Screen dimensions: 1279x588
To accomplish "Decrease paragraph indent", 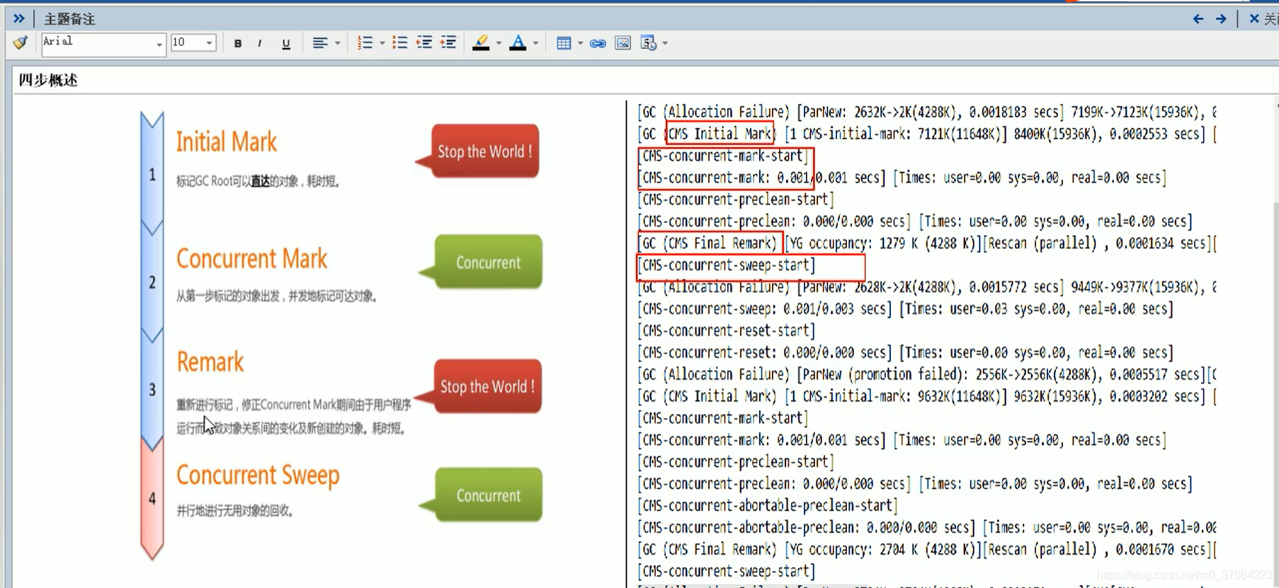I will point(424,44).
